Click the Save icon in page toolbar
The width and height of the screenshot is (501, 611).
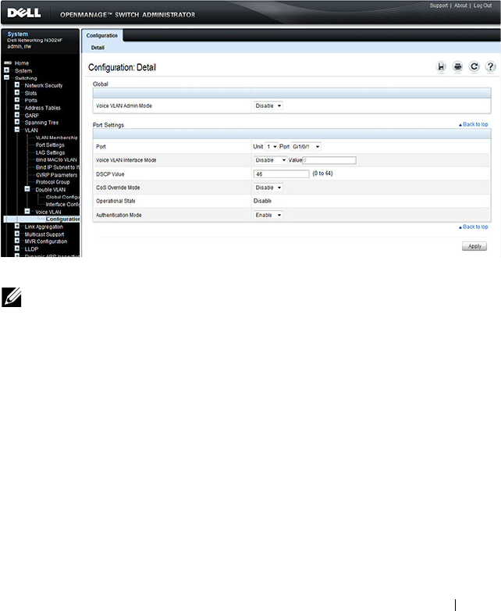(441, 67)
